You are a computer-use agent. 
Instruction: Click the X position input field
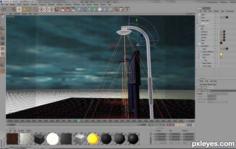(160, 134)
